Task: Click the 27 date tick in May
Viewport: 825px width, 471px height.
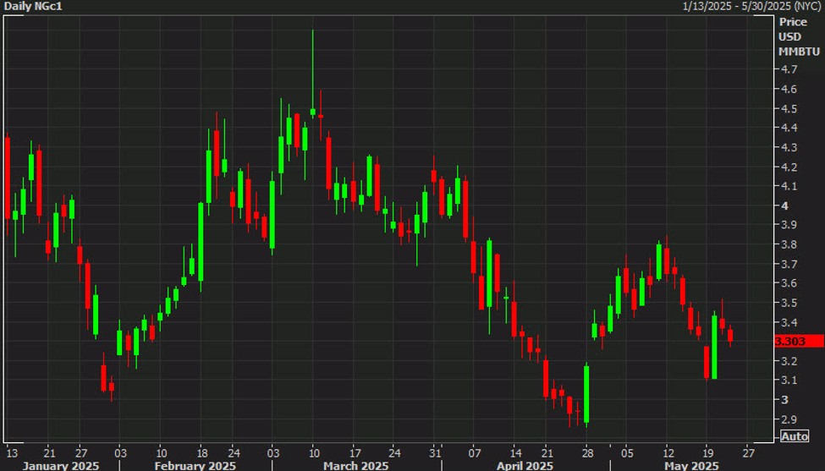Action: point(747,452)
